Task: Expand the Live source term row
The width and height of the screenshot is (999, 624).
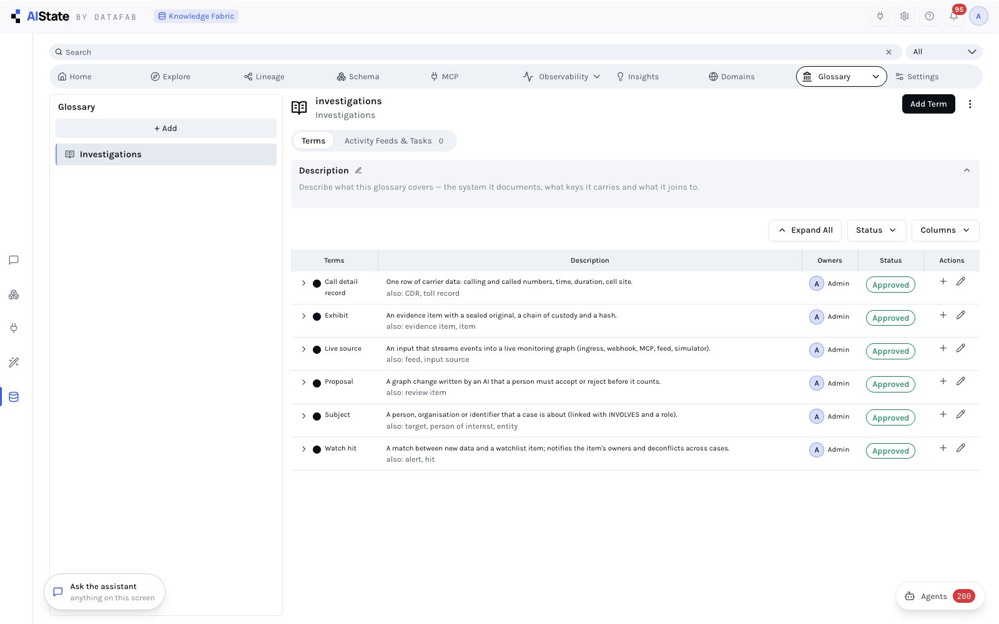Action: 304,349
